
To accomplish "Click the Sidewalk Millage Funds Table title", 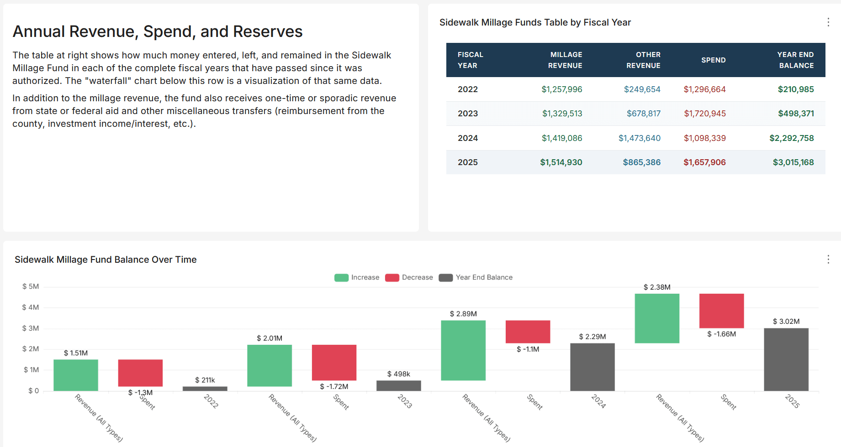I will (x=535, y=22).
